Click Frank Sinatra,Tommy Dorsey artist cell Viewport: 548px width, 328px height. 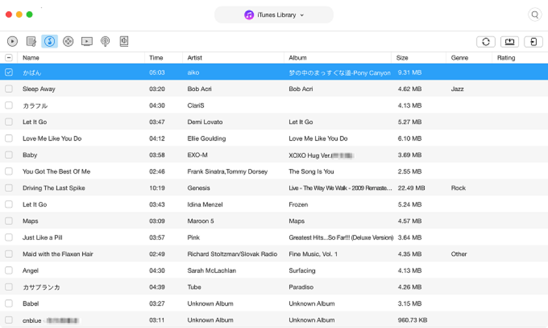(228, 171)
